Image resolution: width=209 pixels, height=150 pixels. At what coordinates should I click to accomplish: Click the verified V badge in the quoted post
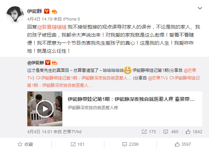pos(48,62)
